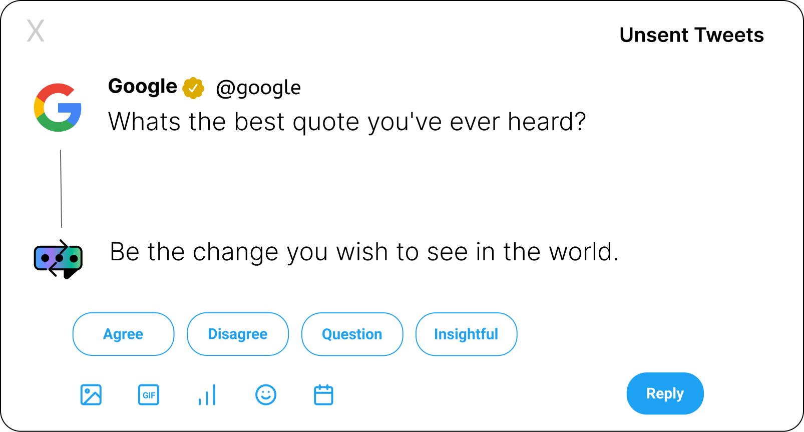This screenshot has height=432, width=804.
Task: Schedule the reply with the calendar icon
Action: [323, 395]
